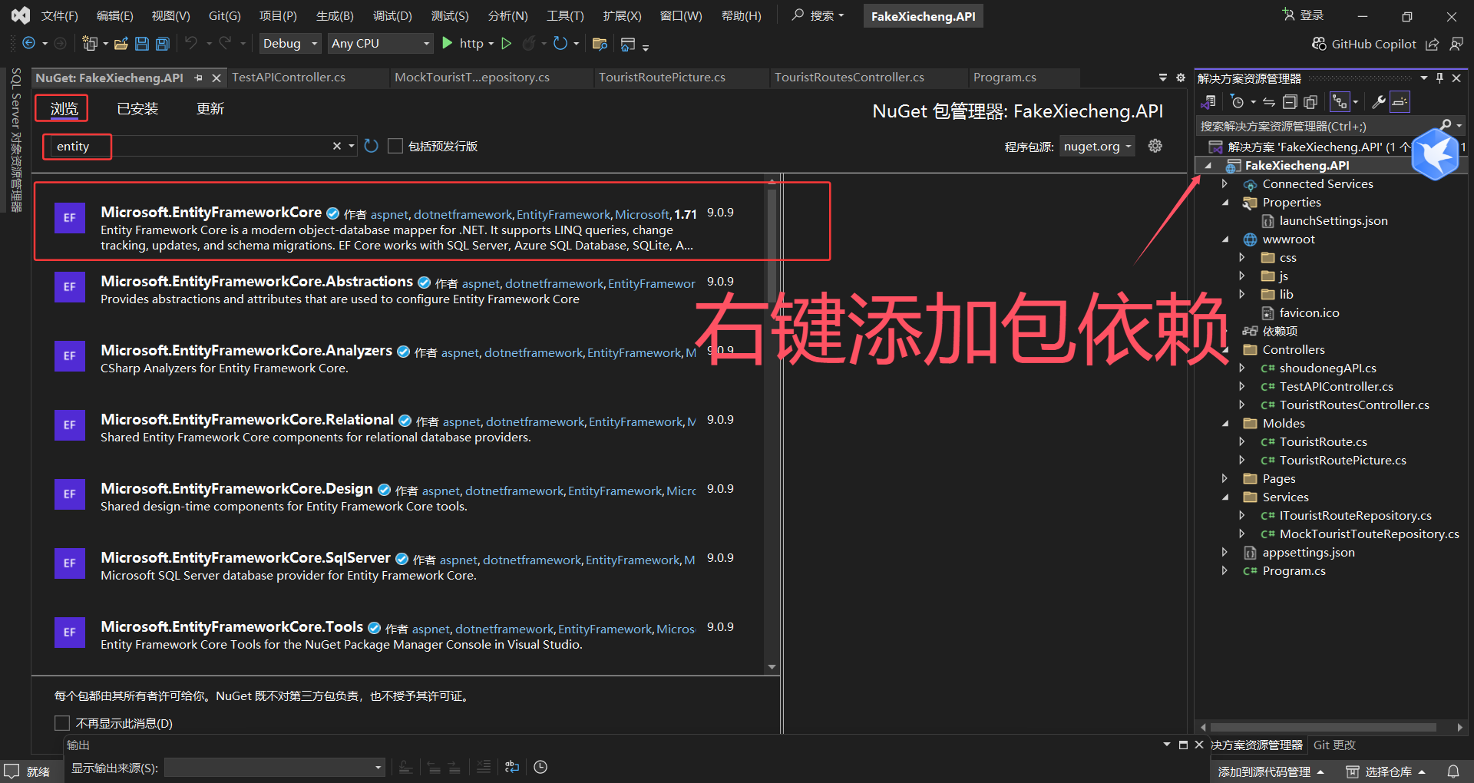Click the properties wrench icon
This screenshot has width=1474, height=783.
pos(1379,102)
